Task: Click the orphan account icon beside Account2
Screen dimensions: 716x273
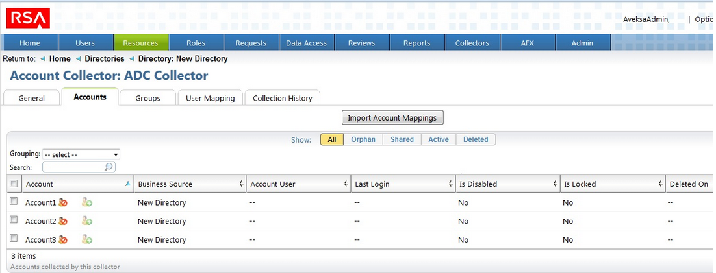Action: click(x=63, y=221)
